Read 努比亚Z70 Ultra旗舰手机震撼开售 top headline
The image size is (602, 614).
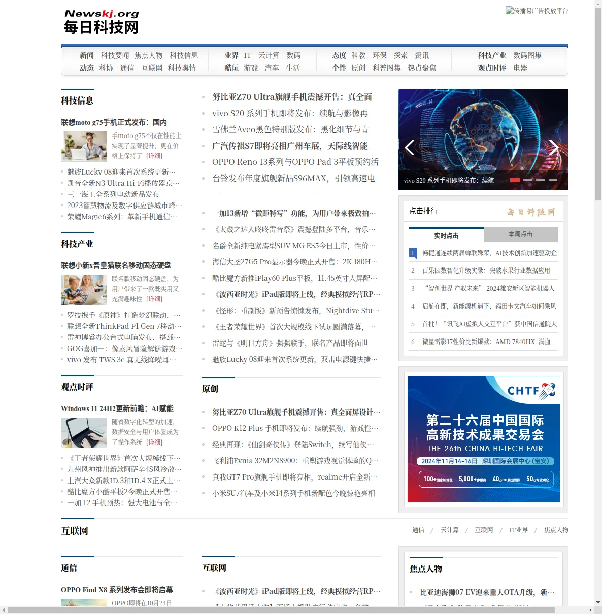(x=292, y=97)
